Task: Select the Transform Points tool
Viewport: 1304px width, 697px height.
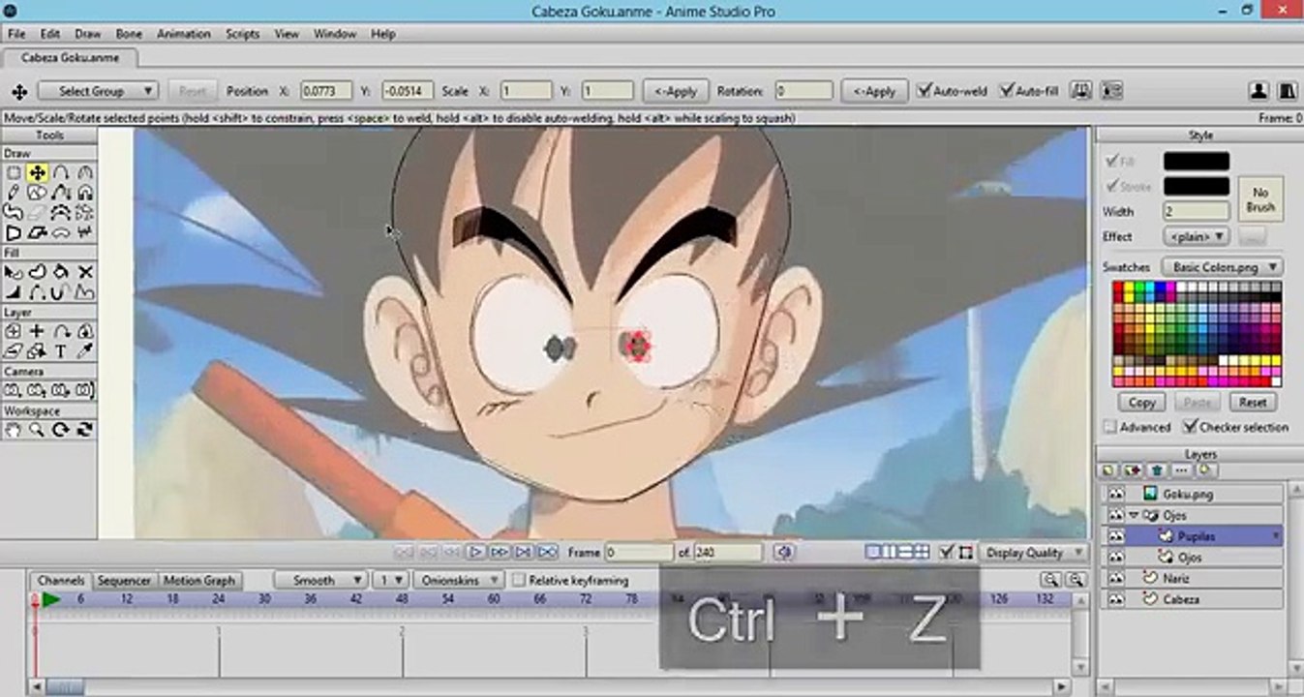Action: click(37, 172)
